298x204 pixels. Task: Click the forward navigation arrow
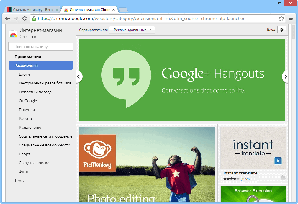[x=16, y=18]
